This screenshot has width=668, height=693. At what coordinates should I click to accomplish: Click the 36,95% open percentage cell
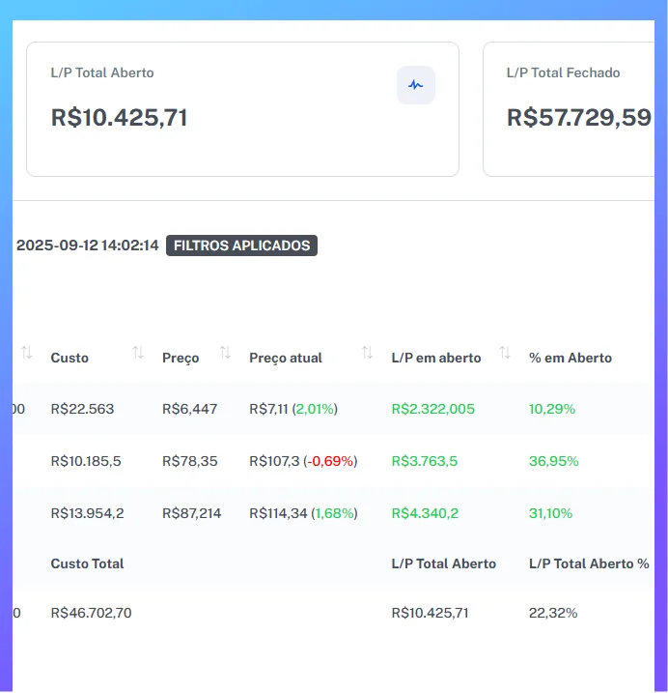552,461
